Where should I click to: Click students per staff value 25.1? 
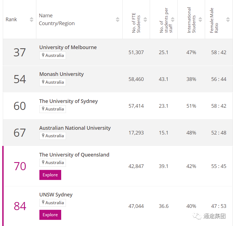tap(163, 52)
